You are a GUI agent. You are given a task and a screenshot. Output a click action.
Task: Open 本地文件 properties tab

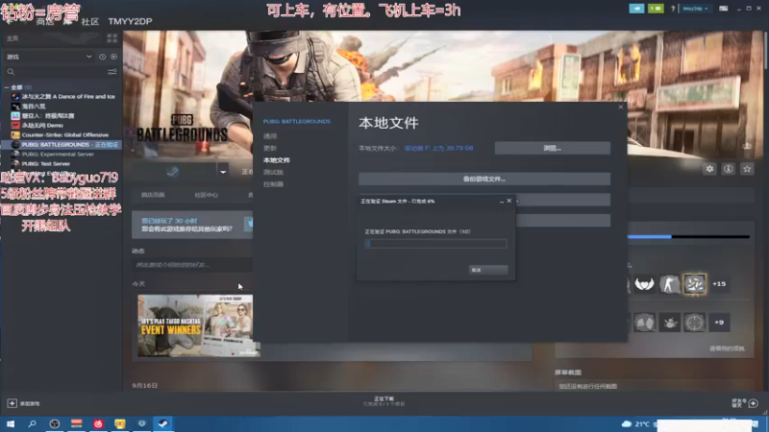coord(277,160)
